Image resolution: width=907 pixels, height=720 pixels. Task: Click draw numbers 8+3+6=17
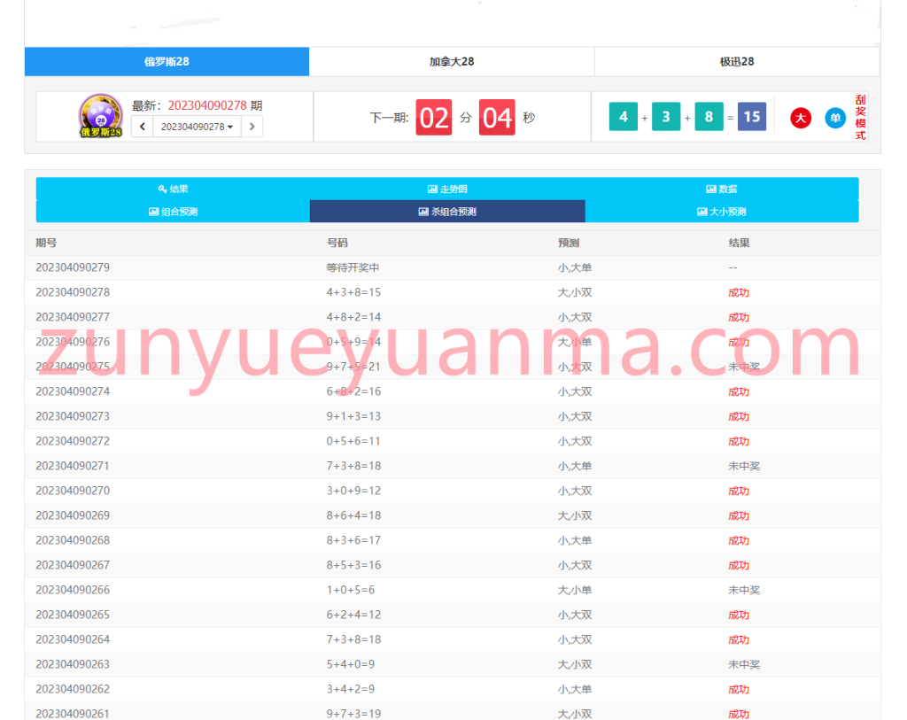pyautogui.click(x=353, y=541)
